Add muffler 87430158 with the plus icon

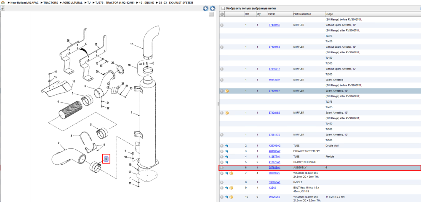click(222, 47)
